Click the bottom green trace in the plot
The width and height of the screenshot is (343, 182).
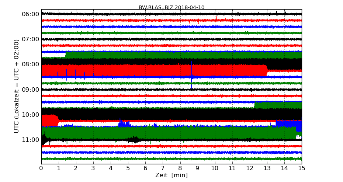click(x=171, y=159)
